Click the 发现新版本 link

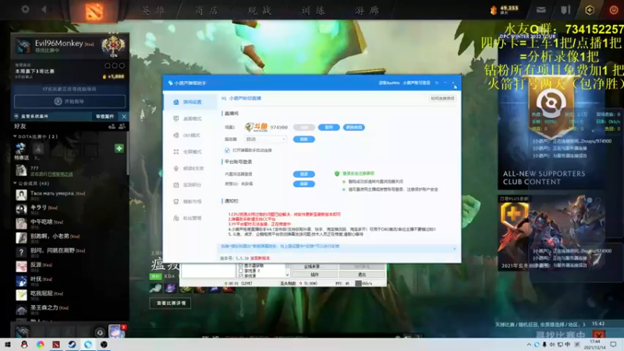260,258
